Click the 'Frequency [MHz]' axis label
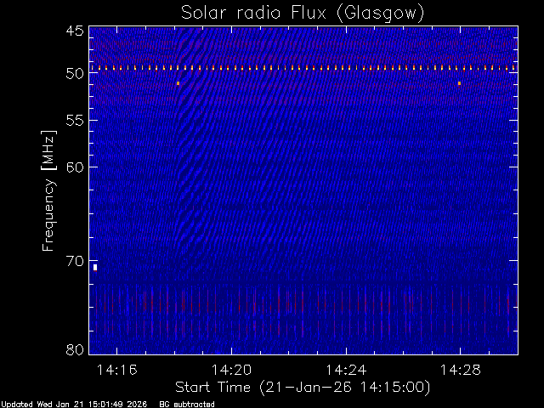Screen dimensions: 544x408 [x=48, y=190]
